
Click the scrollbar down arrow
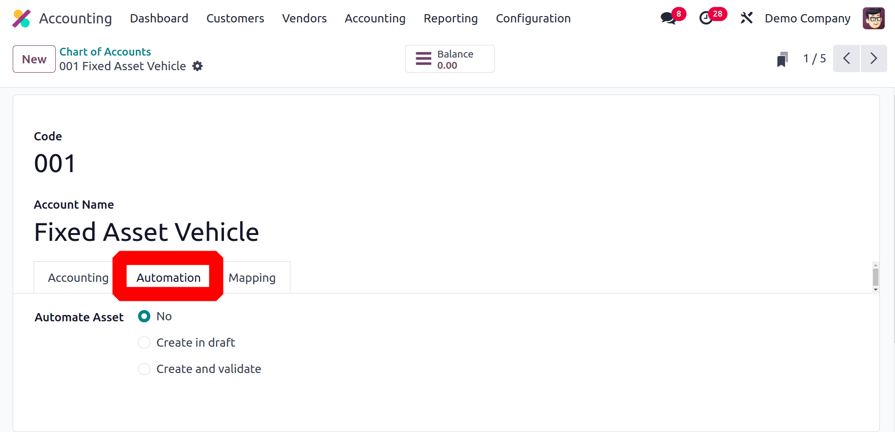point(875,290)
